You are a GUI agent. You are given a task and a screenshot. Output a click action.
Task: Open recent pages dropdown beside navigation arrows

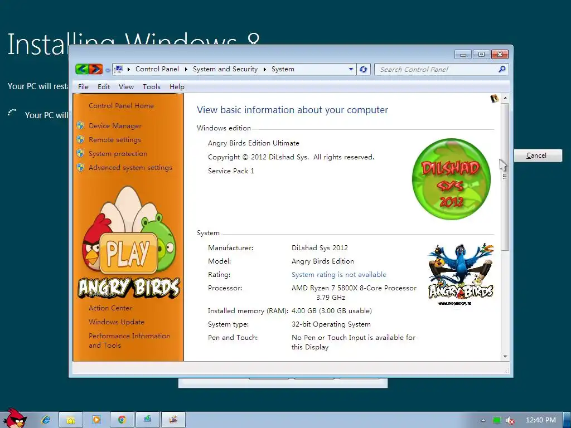(x=108, y=70)
